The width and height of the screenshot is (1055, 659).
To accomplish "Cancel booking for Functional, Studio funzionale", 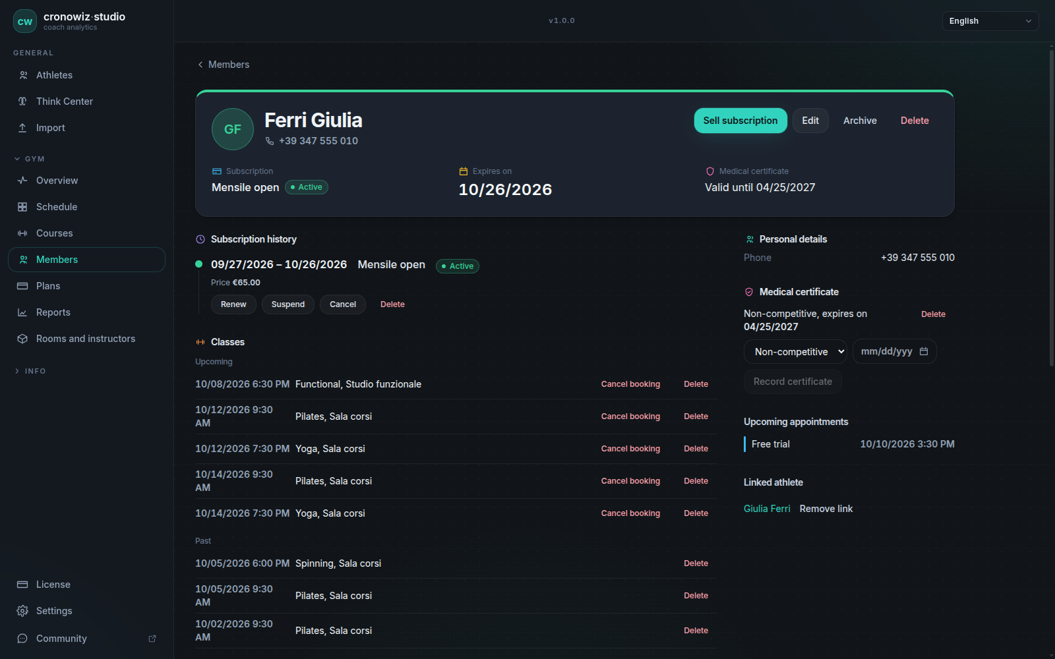I will (x=630, y=384).
